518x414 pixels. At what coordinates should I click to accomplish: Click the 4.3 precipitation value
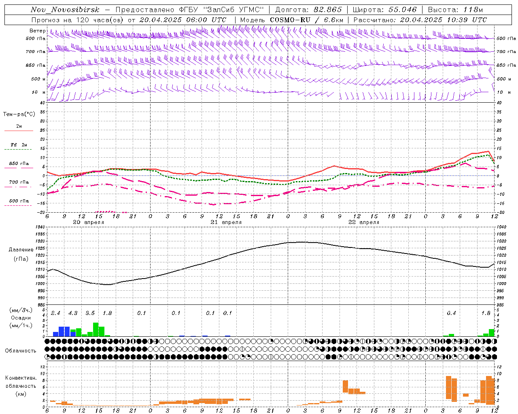73,313
